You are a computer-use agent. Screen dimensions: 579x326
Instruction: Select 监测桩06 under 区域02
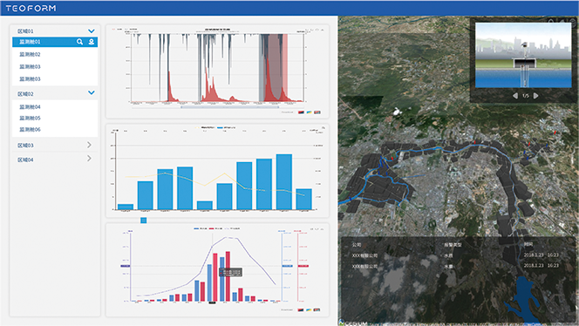[x=30, y=130]
